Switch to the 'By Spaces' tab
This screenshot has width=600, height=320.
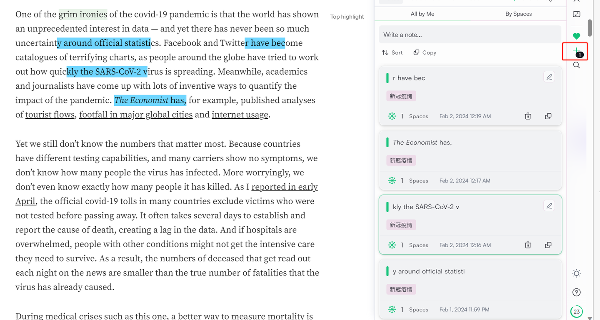[518, 14]
